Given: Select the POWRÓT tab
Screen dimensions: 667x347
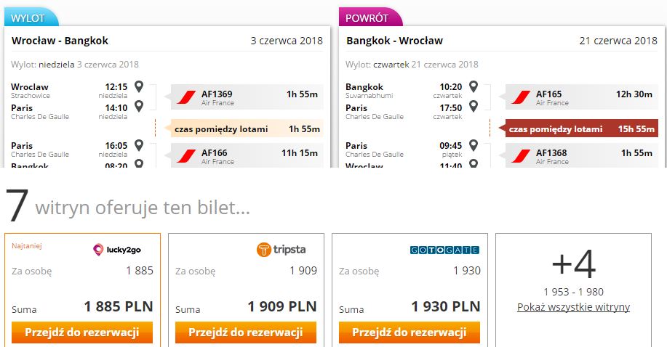Looking at the screenshot, I should click(368, 18).
